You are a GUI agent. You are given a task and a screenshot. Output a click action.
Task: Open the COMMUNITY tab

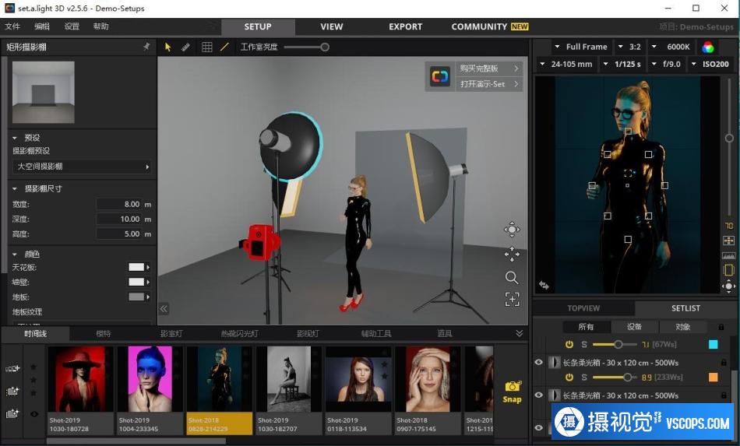click(489, 27)
